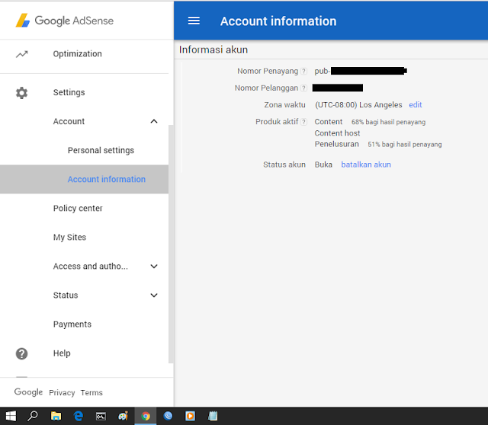This screenshot has width=488, height=425.
Task: Open My Sites
Action: click(x=69, y=237)
